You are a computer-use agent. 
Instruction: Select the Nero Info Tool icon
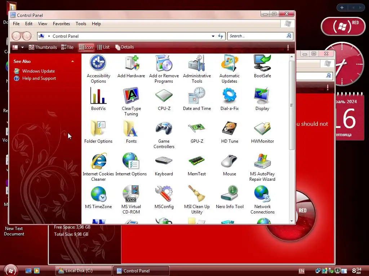pos(230,193)
